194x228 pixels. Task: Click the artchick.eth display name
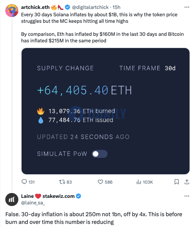coord(35,7)
